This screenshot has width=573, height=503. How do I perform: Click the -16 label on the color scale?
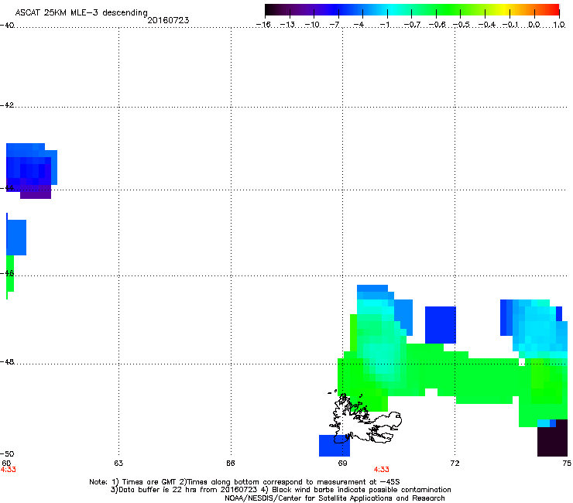point(263,25)
